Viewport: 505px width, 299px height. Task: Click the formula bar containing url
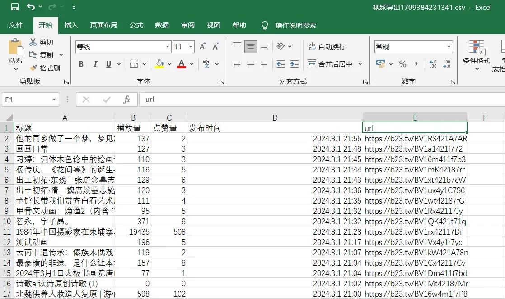click(322, 100)
